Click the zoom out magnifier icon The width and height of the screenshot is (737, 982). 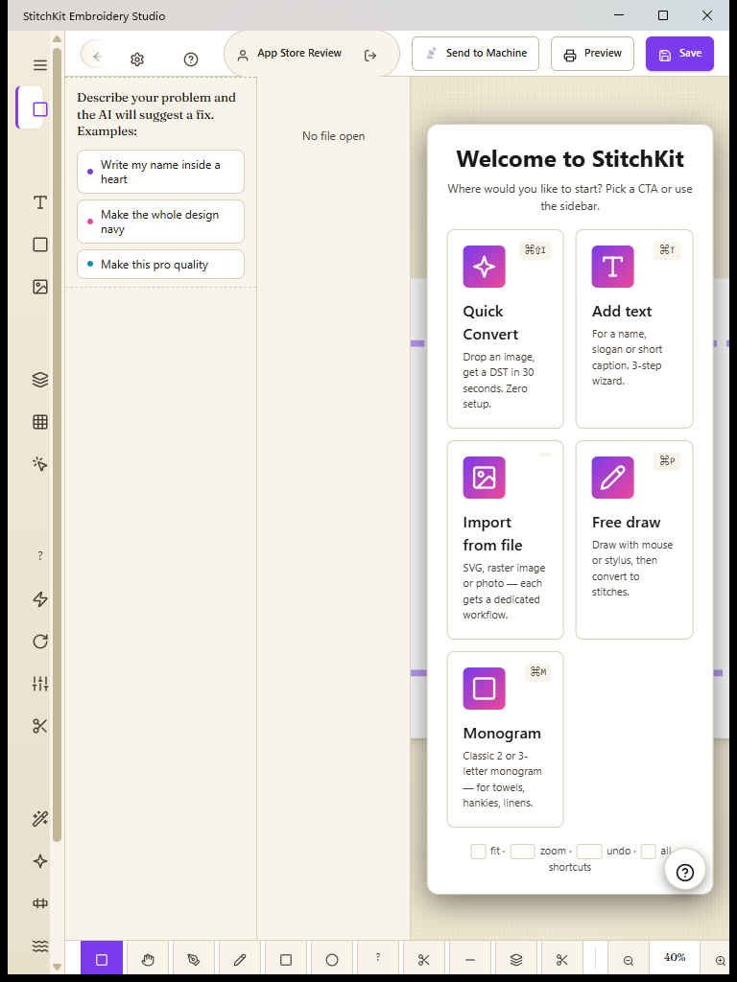628,960
